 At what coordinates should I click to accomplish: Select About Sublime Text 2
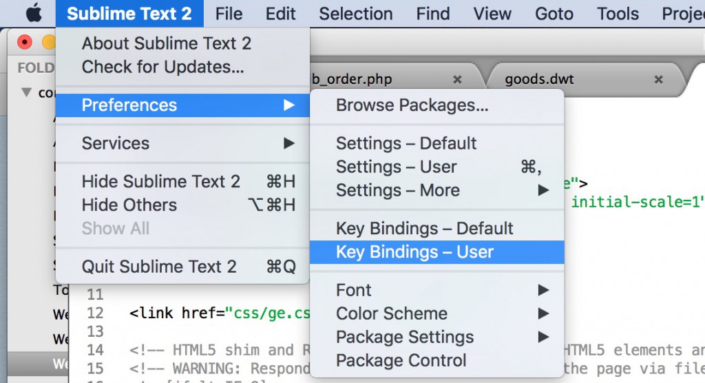tap(166, 43)
